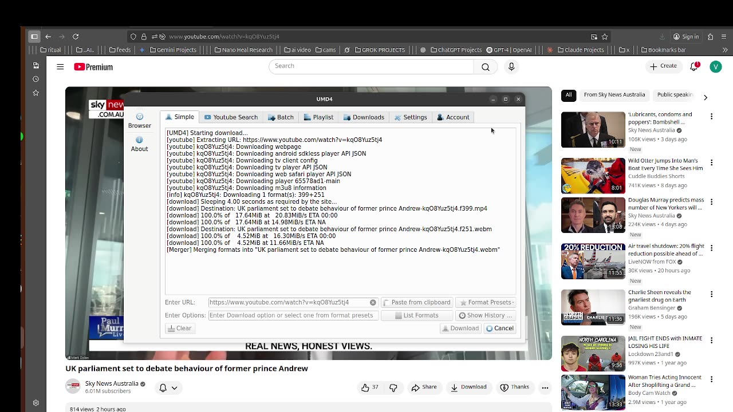The image size is (733, 412).
Task: Click the Paste from clipboard button
Action: 416,302
